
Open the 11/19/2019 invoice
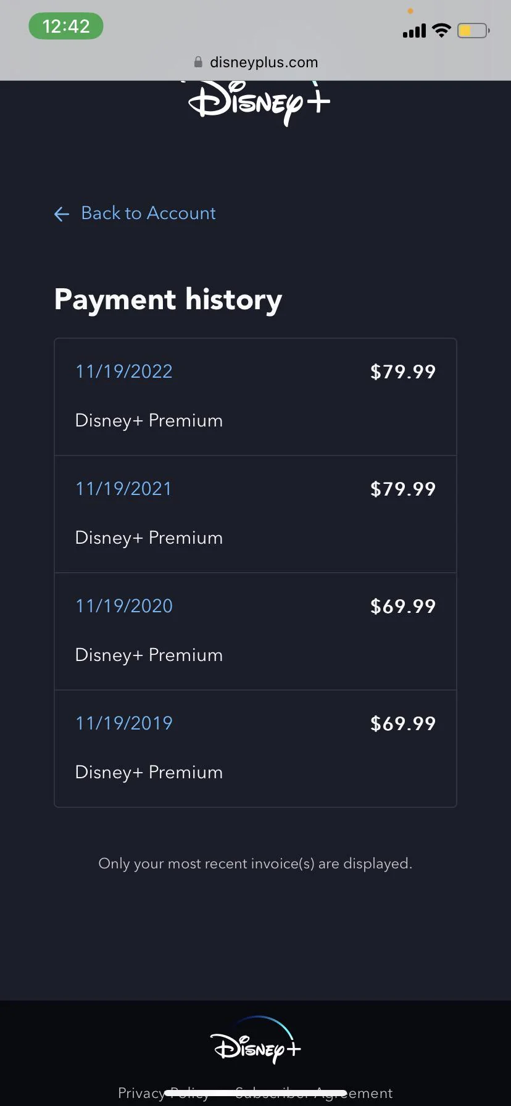(x=123, y=723)
